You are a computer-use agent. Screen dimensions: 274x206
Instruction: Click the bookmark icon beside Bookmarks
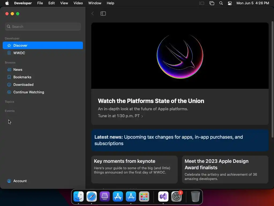click(9, 77)
